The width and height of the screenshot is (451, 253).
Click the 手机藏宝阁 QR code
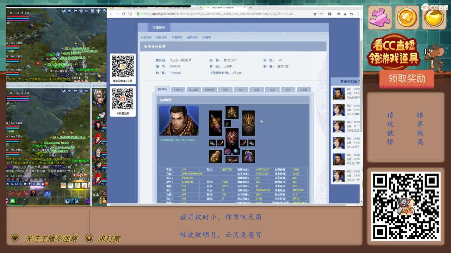[123, 99]
